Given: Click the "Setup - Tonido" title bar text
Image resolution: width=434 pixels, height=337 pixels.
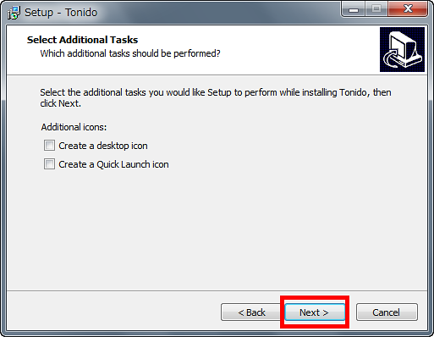Looking at the screenshot, I should (61, 13).
